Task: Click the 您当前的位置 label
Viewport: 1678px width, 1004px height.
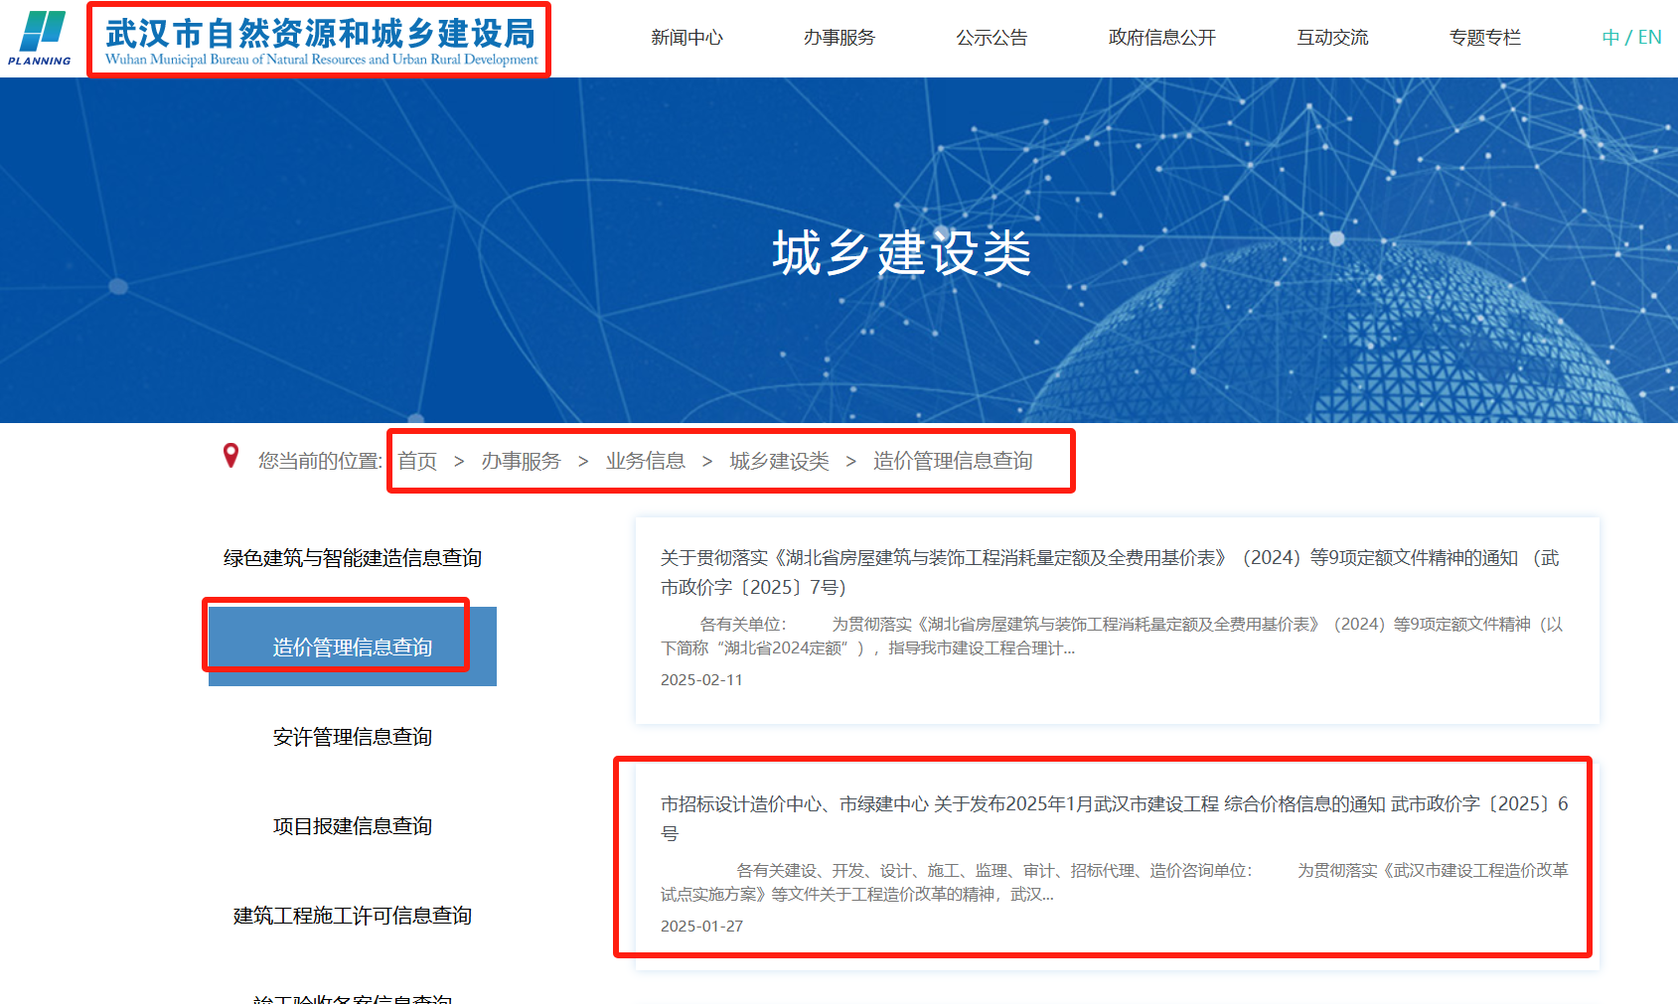Action: [x=320, y=461]
